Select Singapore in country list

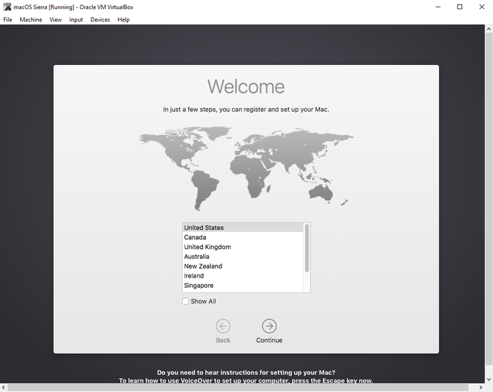pyautogui.click(x=243, y=286)
